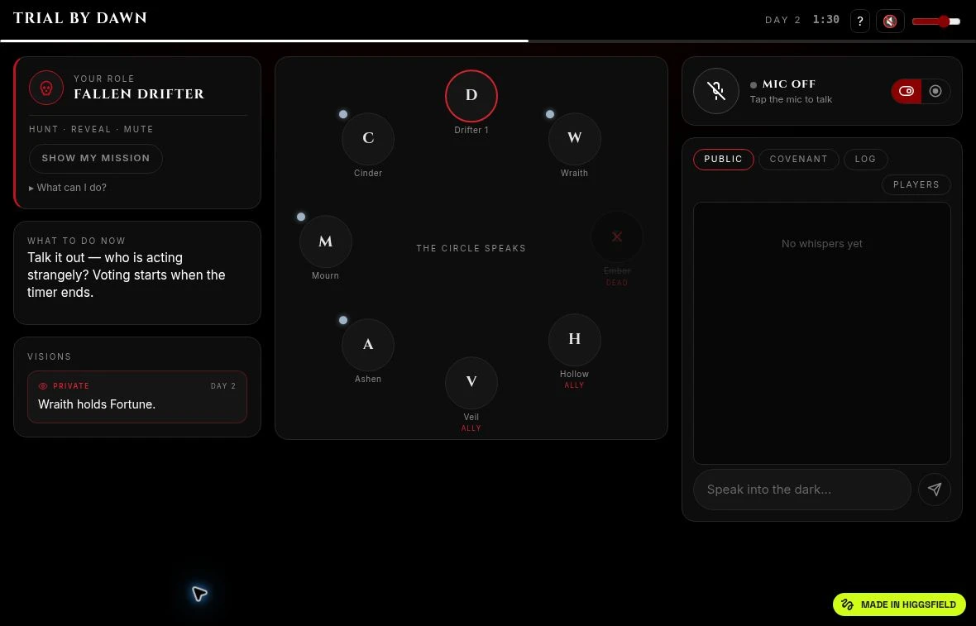Image resolution: width=976 pixels, height=626 pixels.
Task: Switch to the circular open-mic mode
Action: tap(935, 91)
